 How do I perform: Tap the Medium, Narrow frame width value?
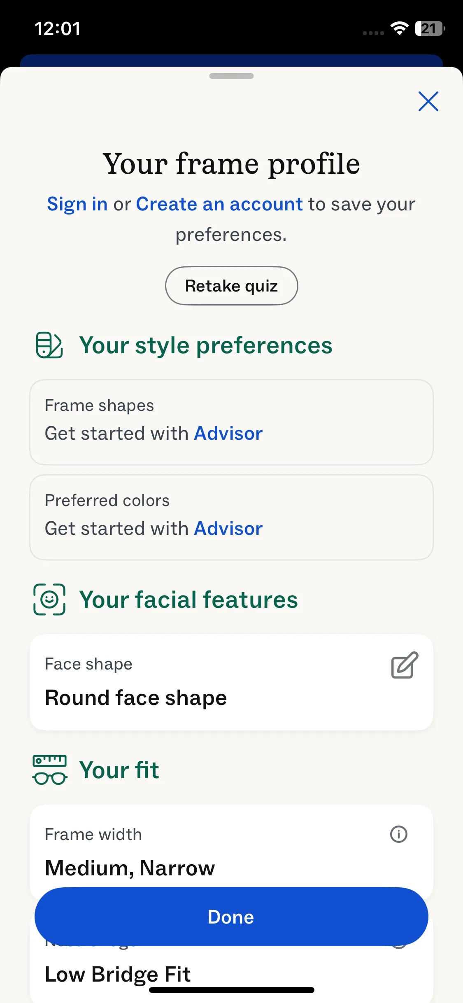coord(130,868)
